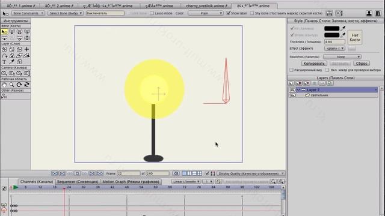385x216 pixels.
Task: Select the Translate Layer plus-shaped tool
Action: pyautogui.click(x=26, y=49)
